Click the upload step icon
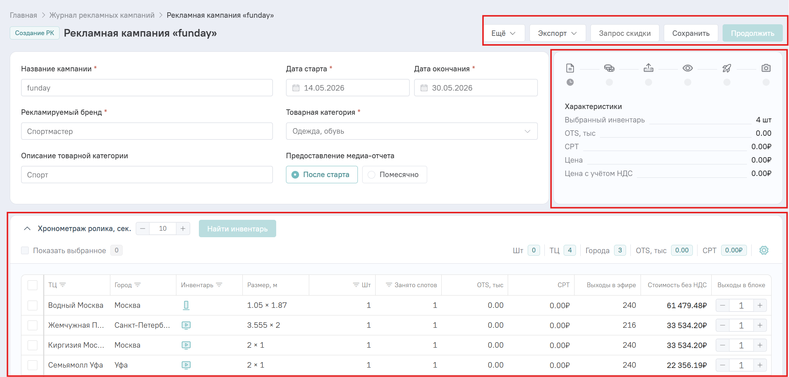 [649, 68]
